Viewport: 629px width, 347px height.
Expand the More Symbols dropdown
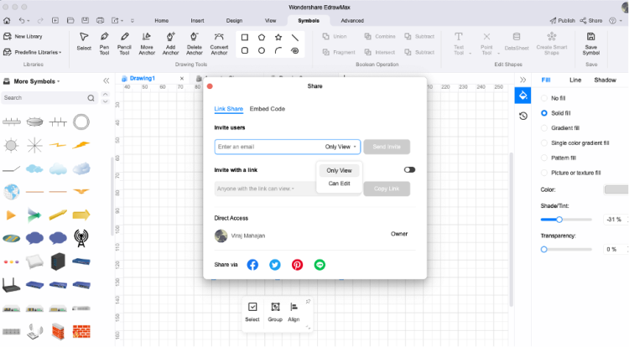point(37,81)
